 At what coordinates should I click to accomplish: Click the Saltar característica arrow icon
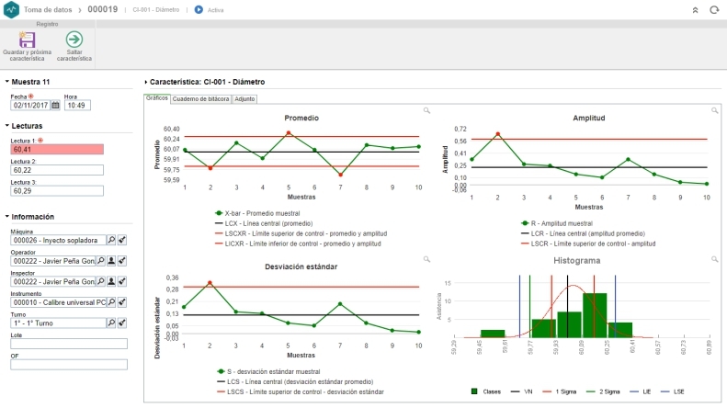[x=74, y=40]
